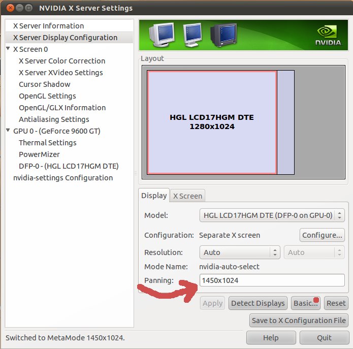The width and height of the screenshot is (353, 349).
Task: Open DFP-0 - (HGL LCD17HGM DTE) page
Action: click(69, 166)
